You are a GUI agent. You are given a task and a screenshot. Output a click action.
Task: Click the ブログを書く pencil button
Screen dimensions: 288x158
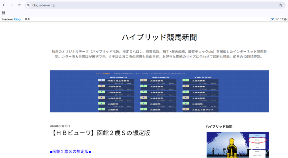point(279,19)
